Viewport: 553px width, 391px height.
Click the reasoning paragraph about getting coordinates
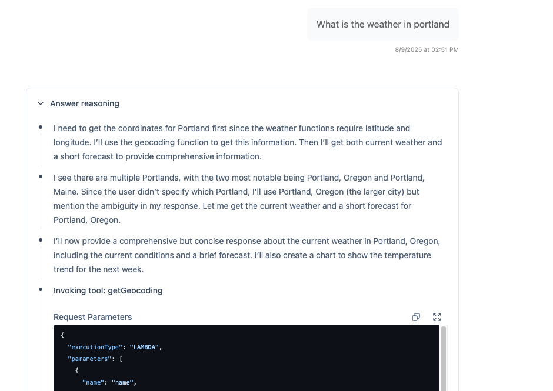[x=247, y=142]
